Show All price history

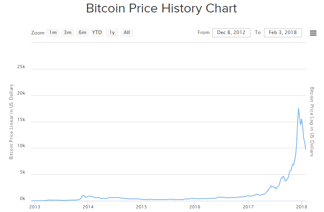(x=126, y=33)
